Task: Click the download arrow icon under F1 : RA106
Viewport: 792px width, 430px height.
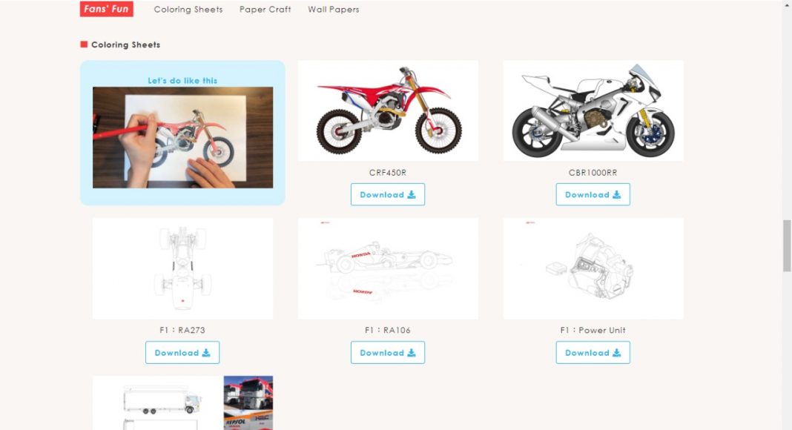Action: [412, 353]
